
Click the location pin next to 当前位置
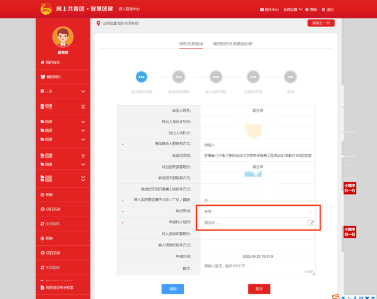click(98, 24)
